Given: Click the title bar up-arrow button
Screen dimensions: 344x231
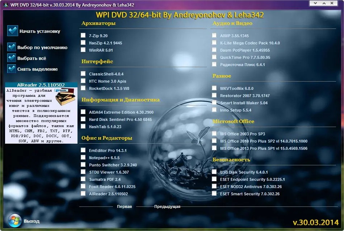Looking at the screenshot, I should 324,3.
